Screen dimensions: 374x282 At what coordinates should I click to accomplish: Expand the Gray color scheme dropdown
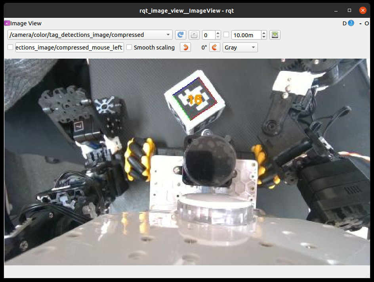pyautogui.click(x=240, y=48)
